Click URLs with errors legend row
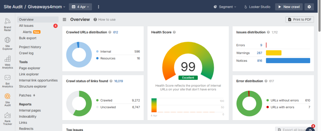 pos(288,107)
